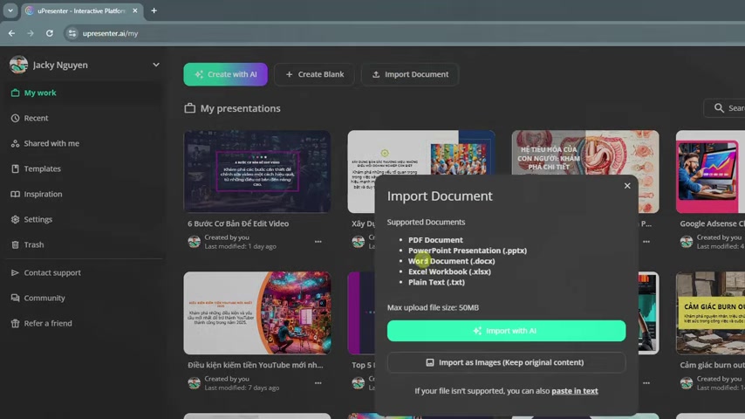The image size is (745, 419).
Task: Click the 6 Bước Cơ Bản Để Edit Video title
Action: [238, 223]
